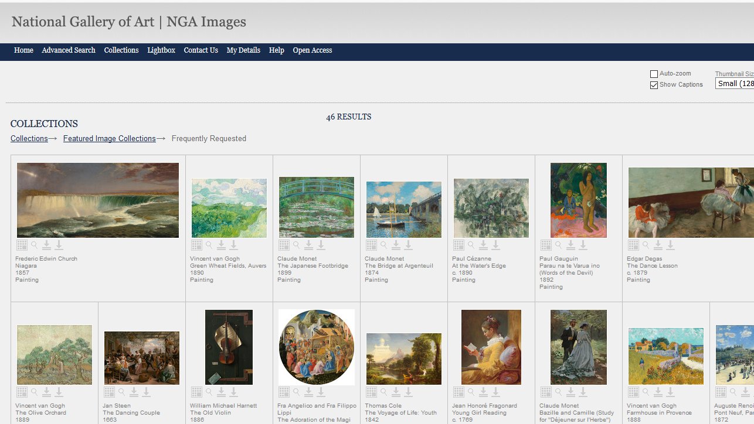Click magnifier icon under Bridge at Argenteuil
754x424 pixels.
pyautogui.click(x=384, y=245)
